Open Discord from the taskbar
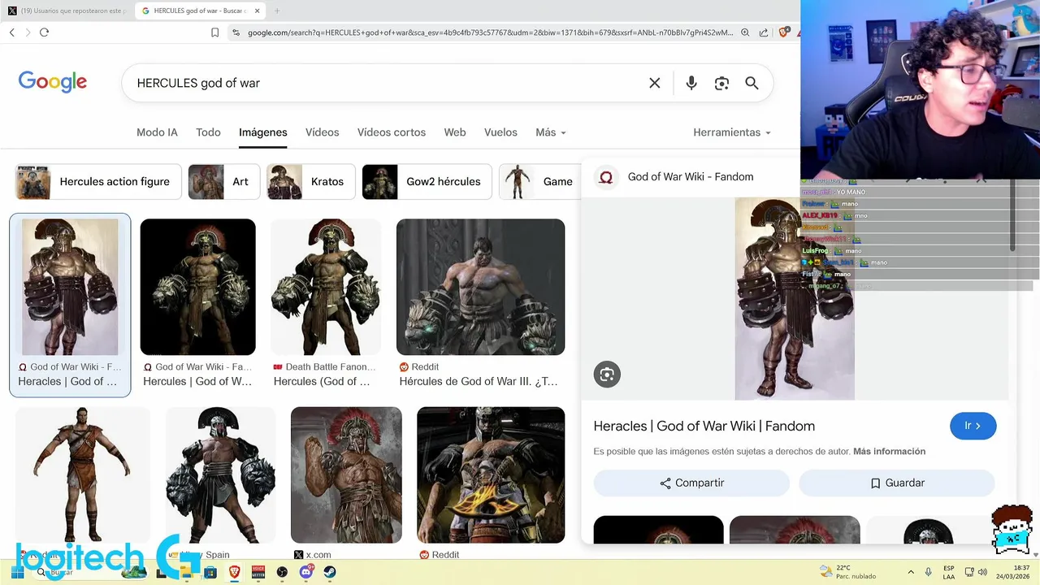1040x585 pixels. (x=306, y=572)
